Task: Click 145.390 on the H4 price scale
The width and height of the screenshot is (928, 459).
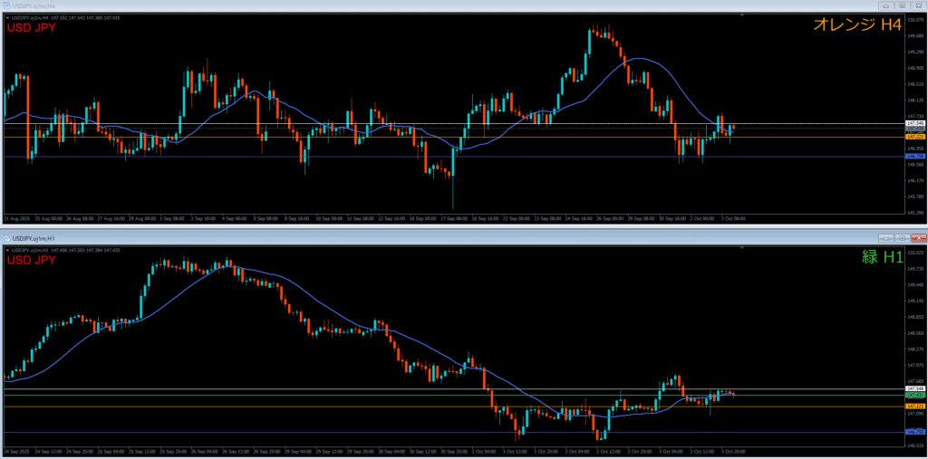Action: tap(915, 213)
